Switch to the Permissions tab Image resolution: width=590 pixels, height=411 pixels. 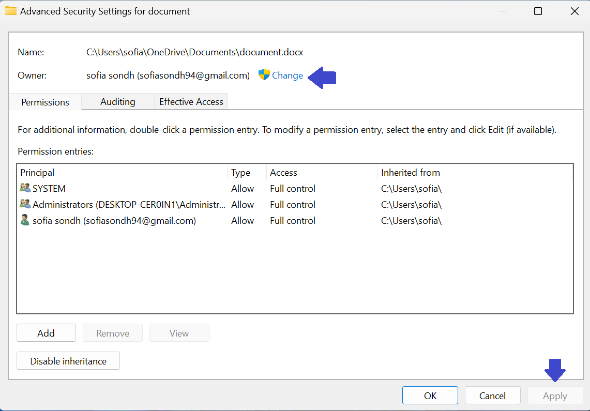(x=45, y=102)
